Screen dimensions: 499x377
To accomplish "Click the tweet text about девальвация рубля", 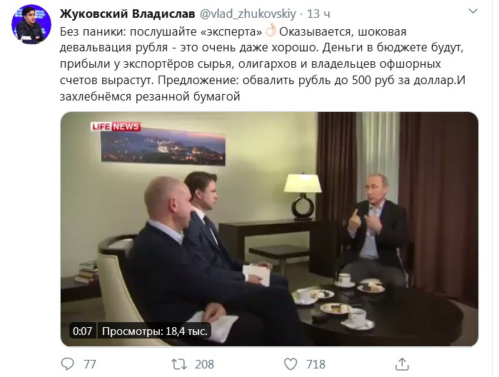I will (x=263, y=64).
